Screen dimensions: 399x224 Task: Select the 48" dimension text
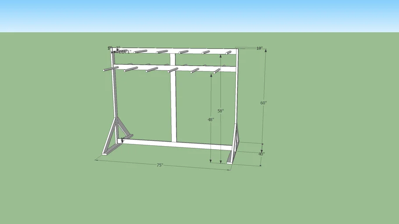click(x=211, y=119)
